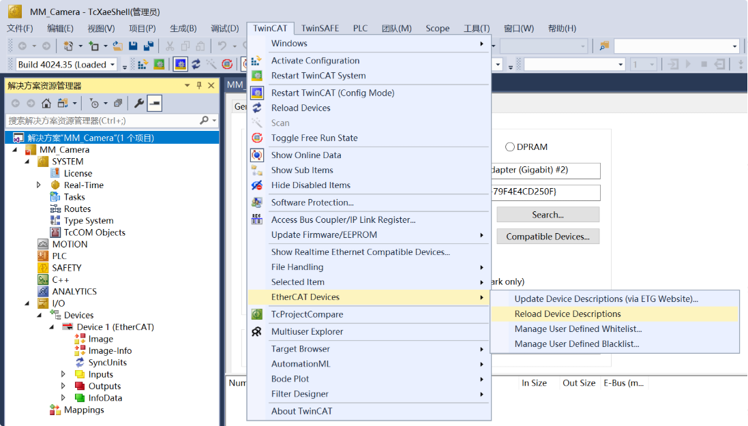
Task: Select License item in tree
Action: click(78, 173)
